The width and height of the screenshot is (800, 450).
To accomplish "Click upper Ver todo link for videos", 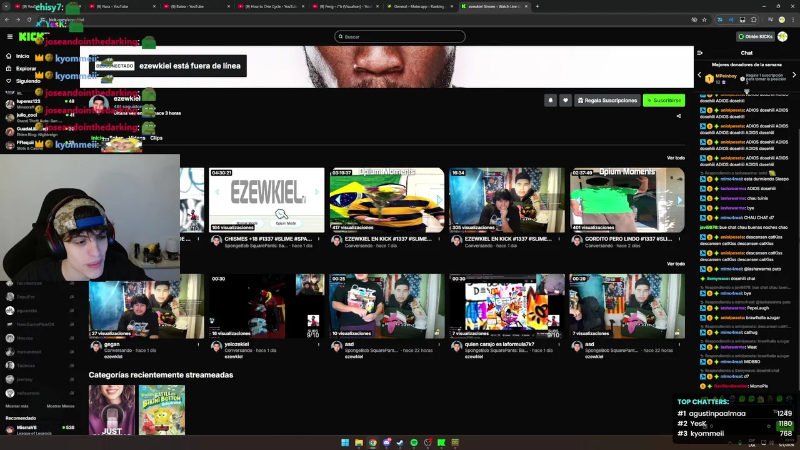I will tap(676, 158).
